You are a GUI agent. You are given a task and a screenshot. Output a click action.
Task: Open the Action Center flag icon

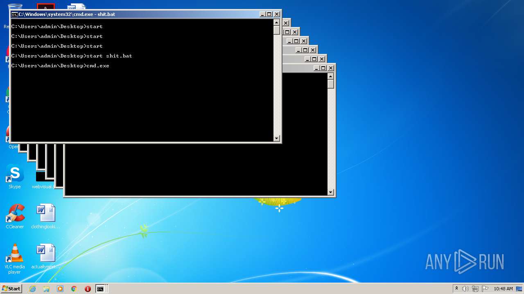coord(485,289)
